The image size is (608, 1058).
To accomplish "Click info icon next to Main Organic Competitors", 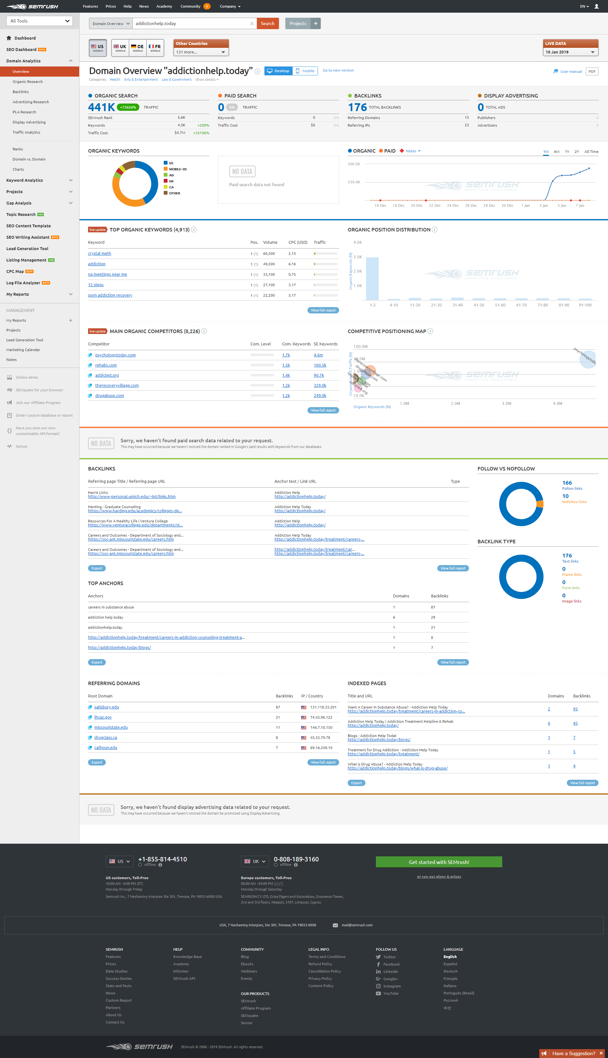I will (204, 331).
